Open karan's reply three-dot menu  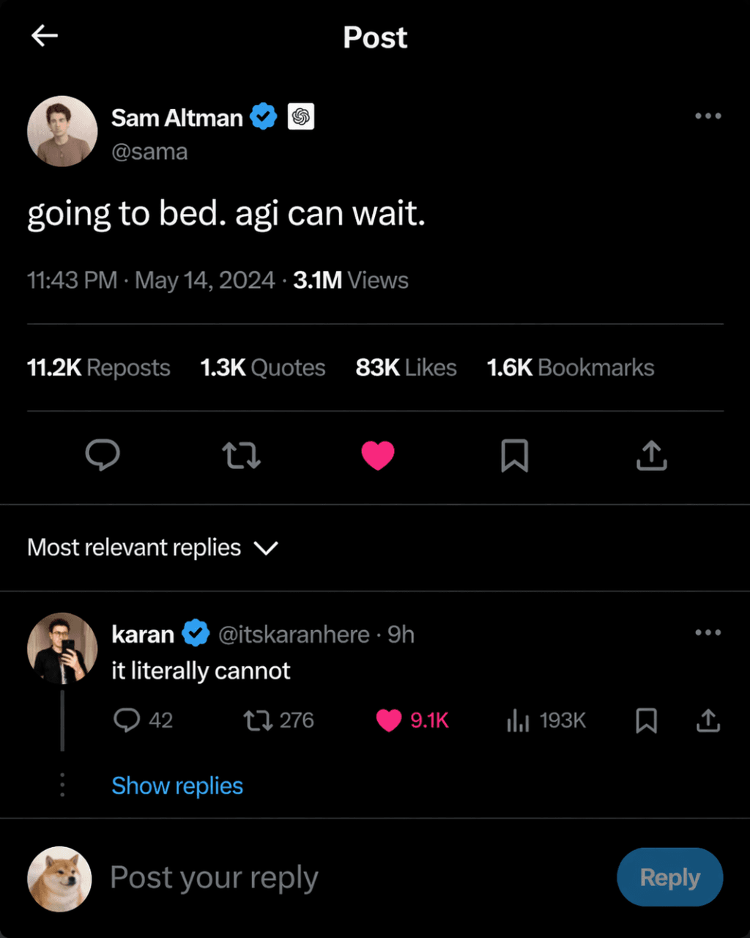click(708, 633)
